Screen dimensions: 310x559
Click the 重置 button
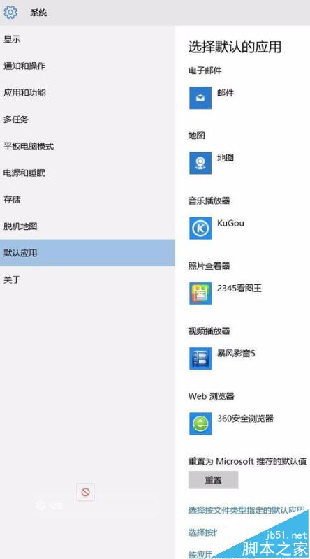pyautogui.click(x=214, y=480)
